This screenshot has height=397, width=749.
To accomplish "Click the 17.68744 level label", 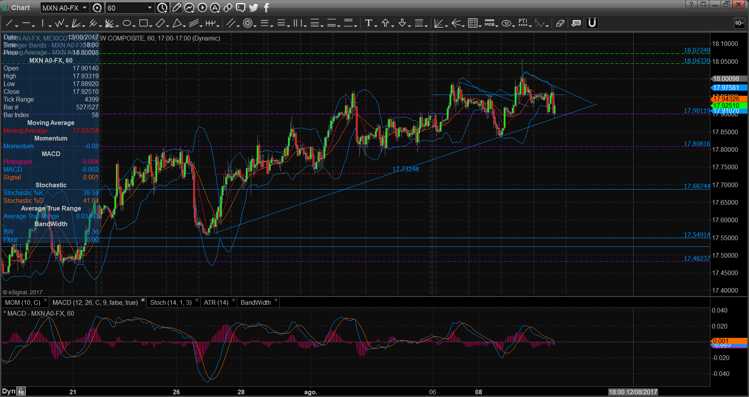I will 697,186.
